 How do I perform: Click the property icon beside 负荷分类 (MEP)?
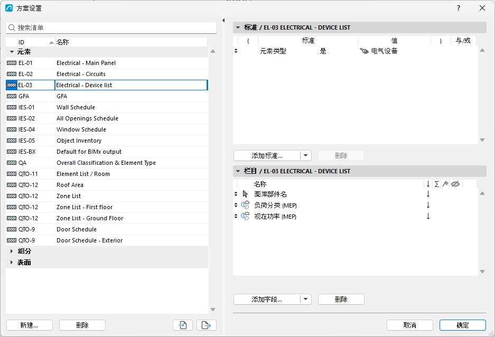tap(245, 205)
